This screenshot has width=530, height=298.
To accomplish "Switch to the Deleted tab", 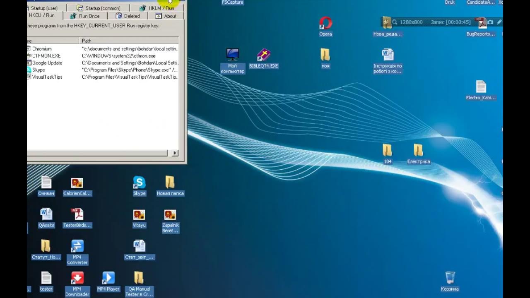I will [x=128, y=16].
